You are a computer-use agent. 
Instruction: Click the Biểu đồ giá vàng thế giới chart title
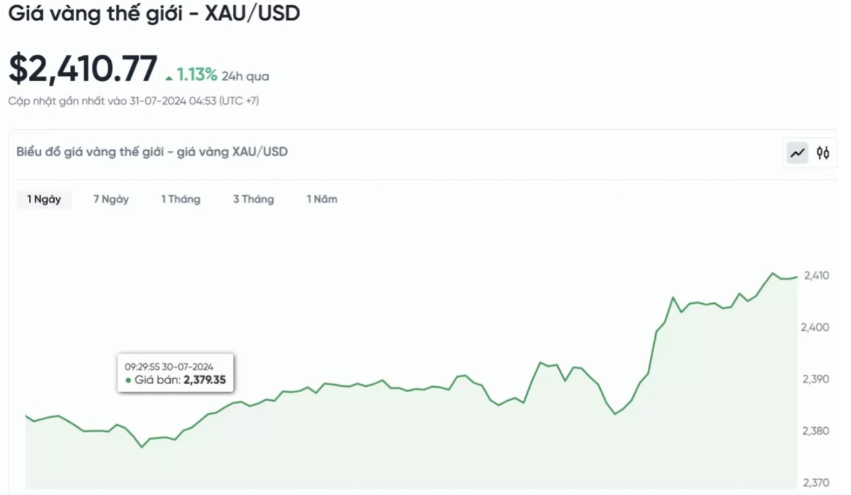[152, 152]
